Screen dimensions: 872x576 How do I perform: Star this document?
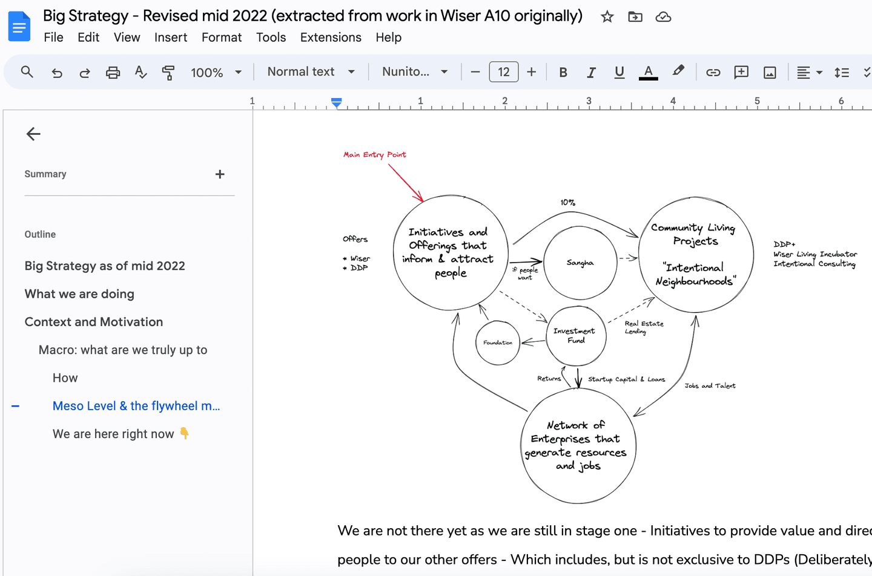[607, 17]
